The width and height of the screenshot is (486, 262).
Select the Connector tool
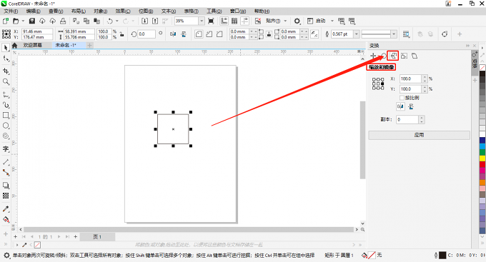pyautogui.click(x=6, y=173)
